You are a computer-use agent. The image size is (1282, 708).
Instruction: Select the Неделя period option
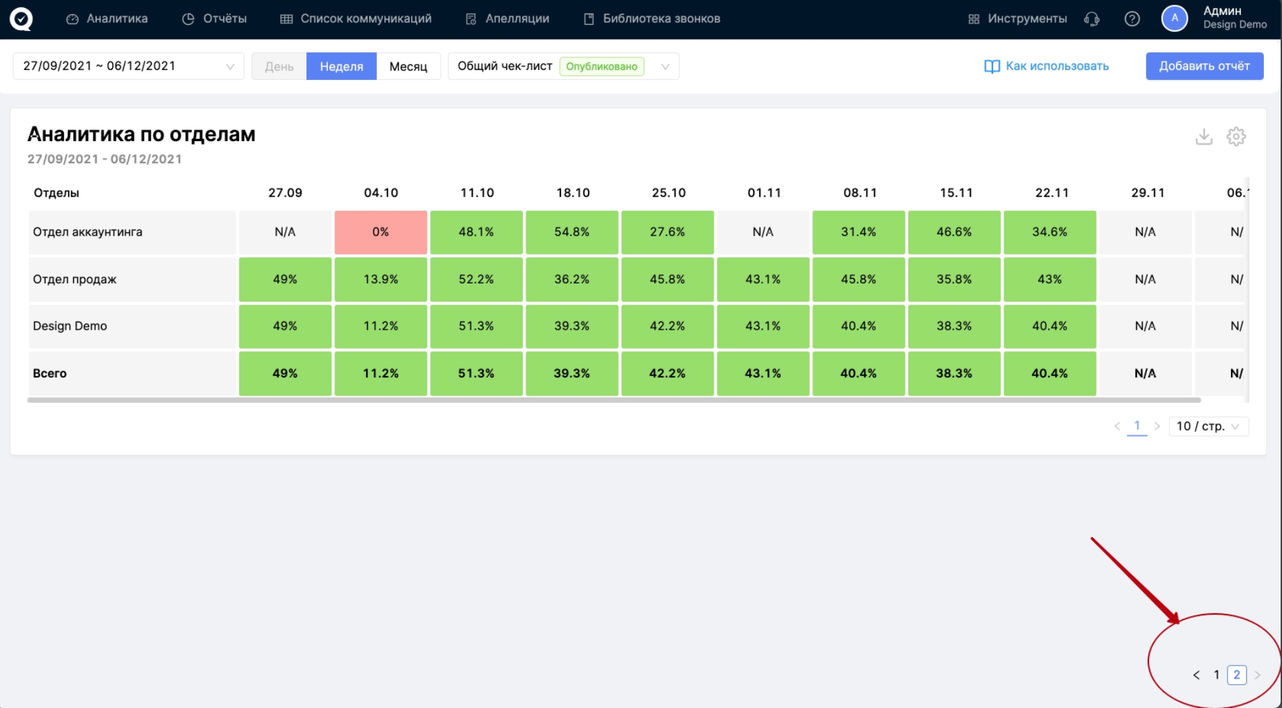[341, 67]
